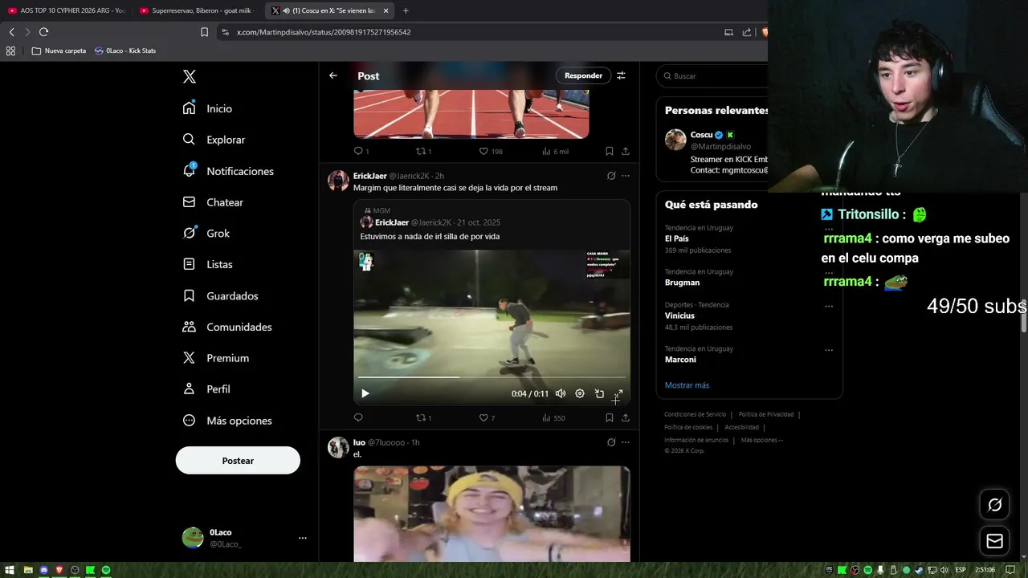Open options for Vinicius trend
The width and height of the screenshot is (1028, 578).
point(829,306)
